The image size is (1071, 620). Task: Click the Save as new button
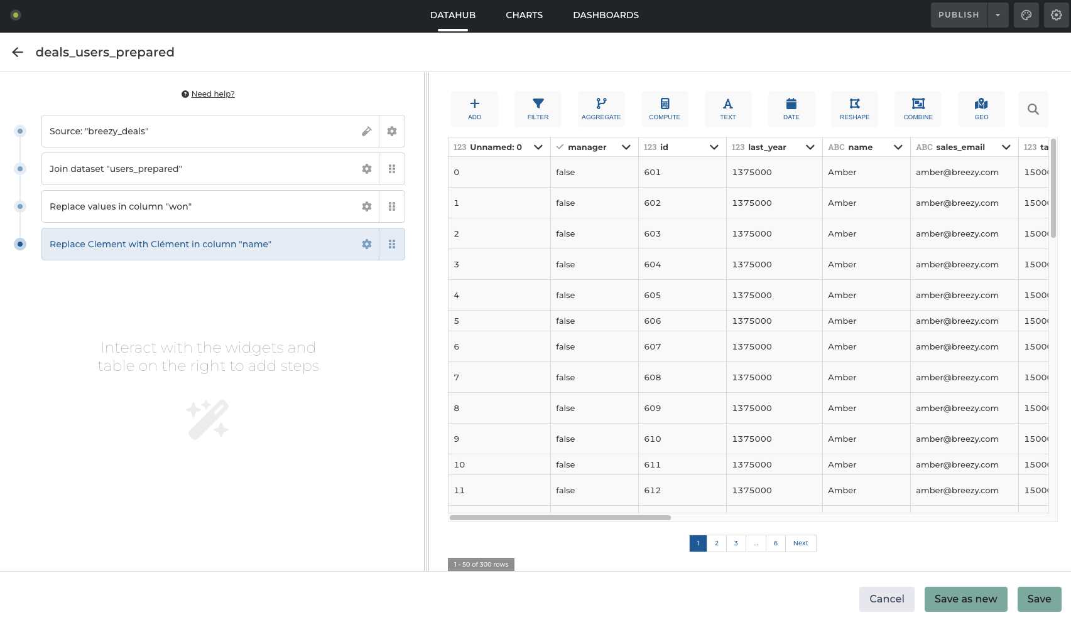[x=965, y=599]
